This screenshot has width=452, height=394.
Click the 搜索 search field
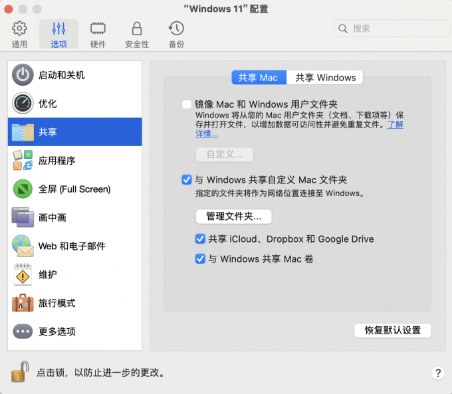click(x=392, y=29)
